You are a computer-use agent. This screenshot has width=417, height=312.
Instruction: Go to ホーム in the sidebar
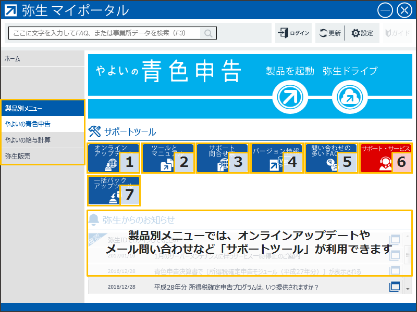pyautogui.click(x=43, y=59)
